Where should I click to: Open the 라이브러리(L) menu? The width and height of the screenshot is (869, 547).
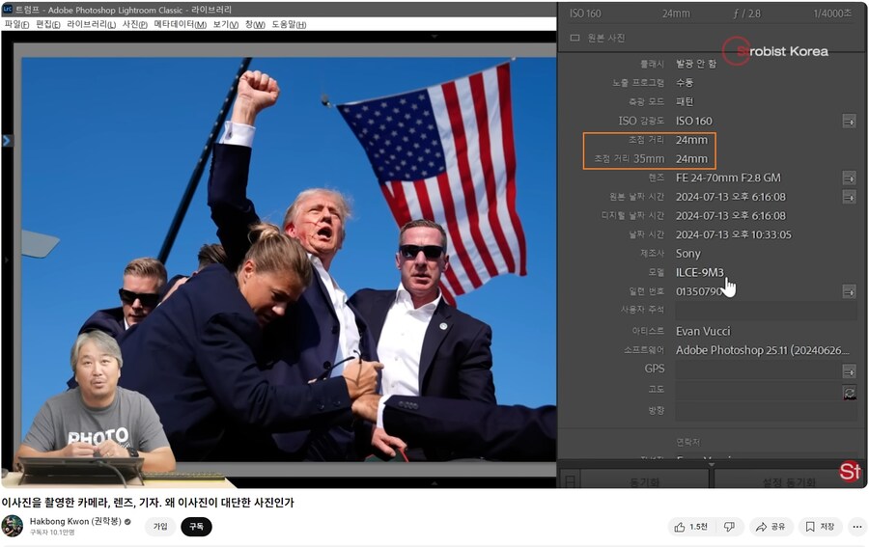91,24
